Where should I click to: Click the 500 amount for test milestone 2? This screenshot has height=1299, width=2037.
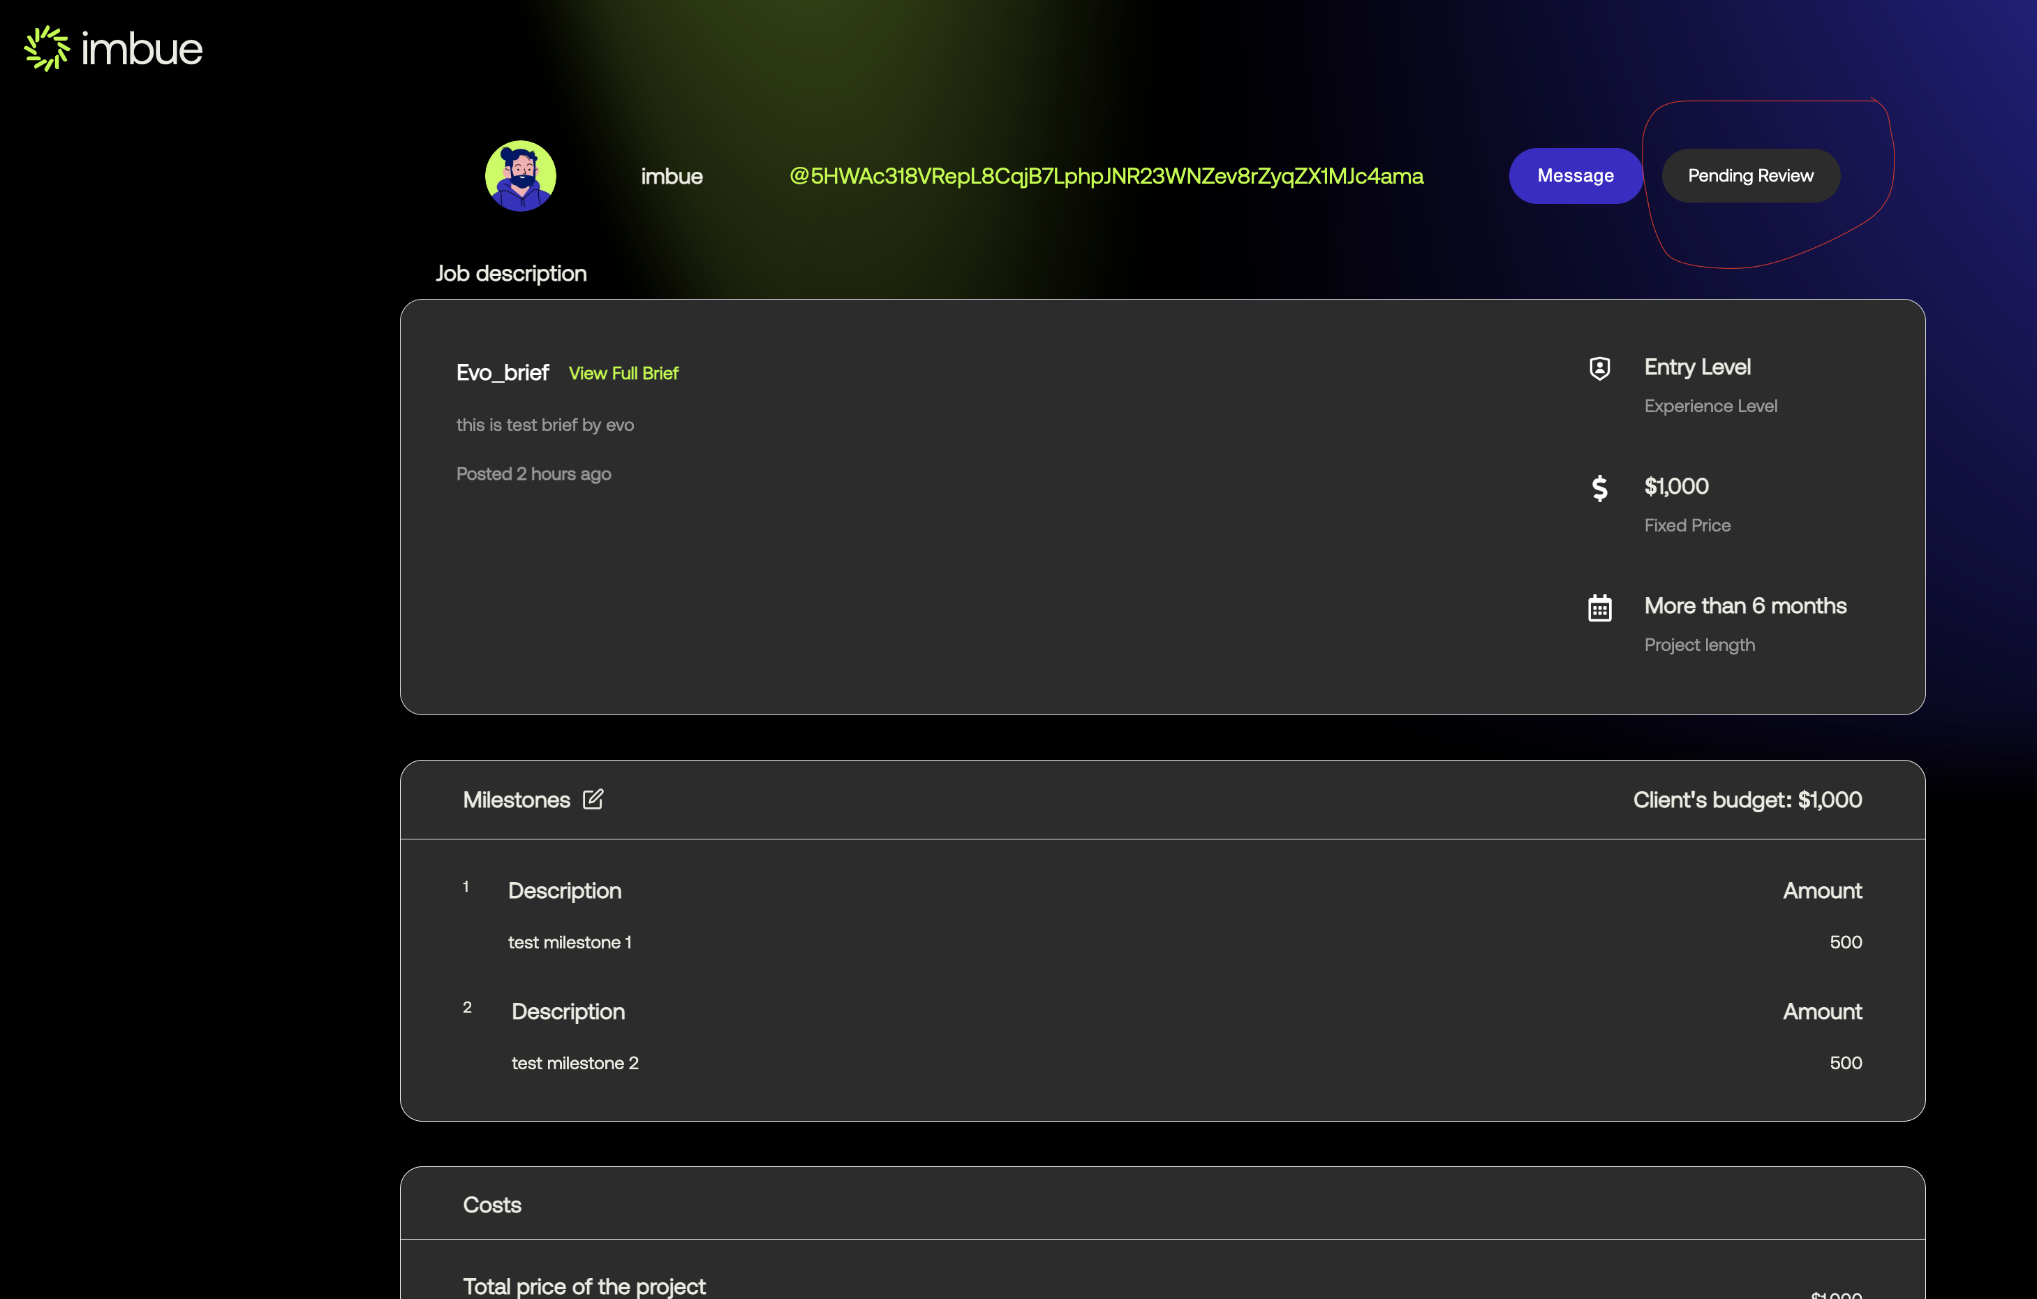tap(1845, 1063)
